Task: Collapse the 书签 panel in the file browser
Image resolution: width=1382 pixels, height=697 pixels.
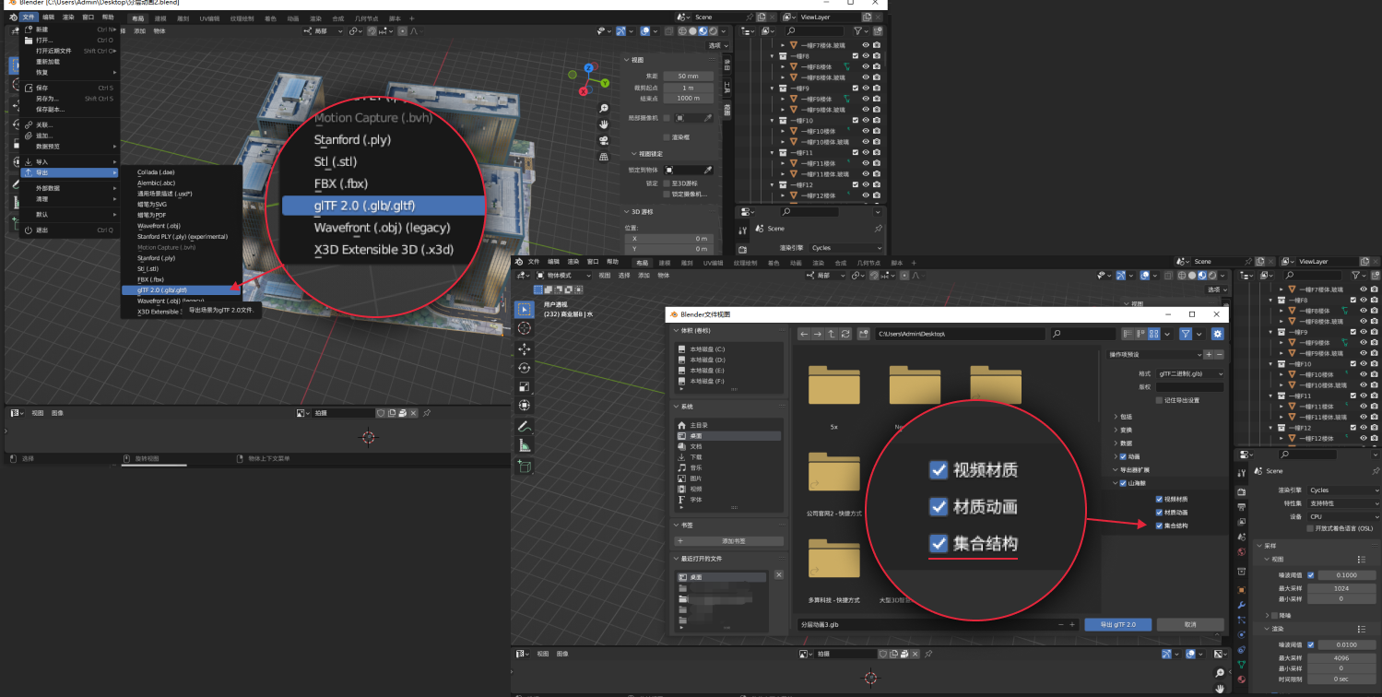Action: [x=682, y=526]
